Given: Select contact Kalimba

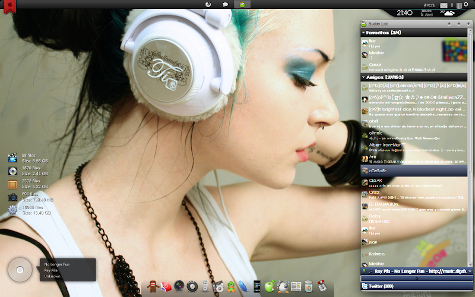Looking at the screenshot, I should pos(414,254).
